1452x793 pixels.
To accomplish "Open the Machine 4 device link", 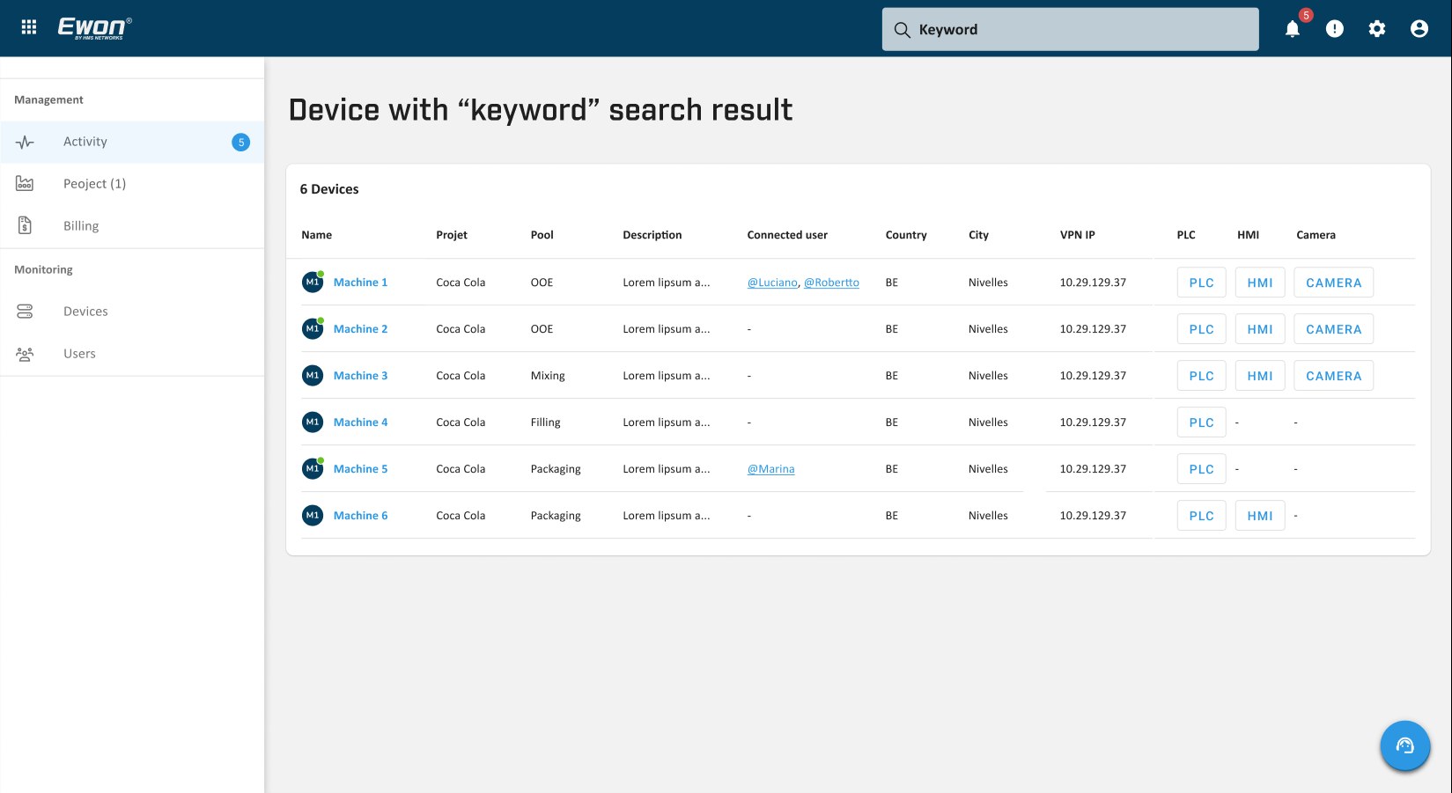I will coord(360,422).
